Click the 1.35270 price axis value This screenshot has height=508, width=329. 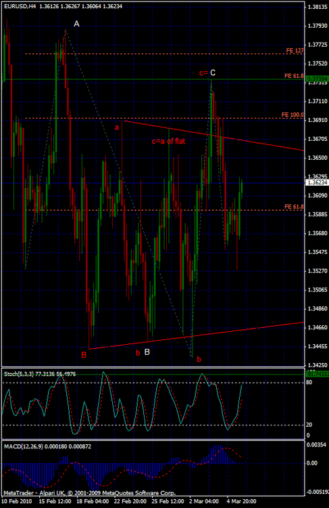tap(318, 271)
